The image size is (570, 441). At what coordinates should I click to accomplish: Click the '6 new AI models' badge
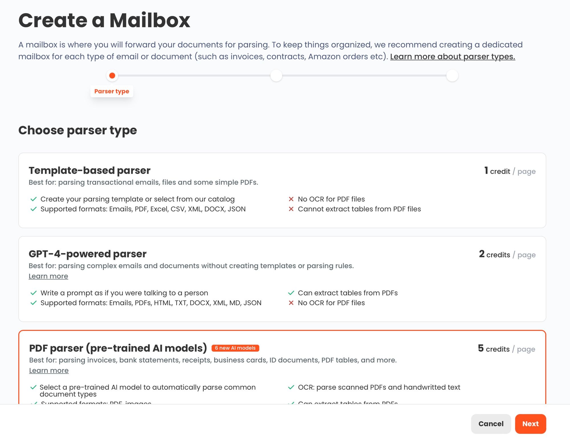(235, 348)
